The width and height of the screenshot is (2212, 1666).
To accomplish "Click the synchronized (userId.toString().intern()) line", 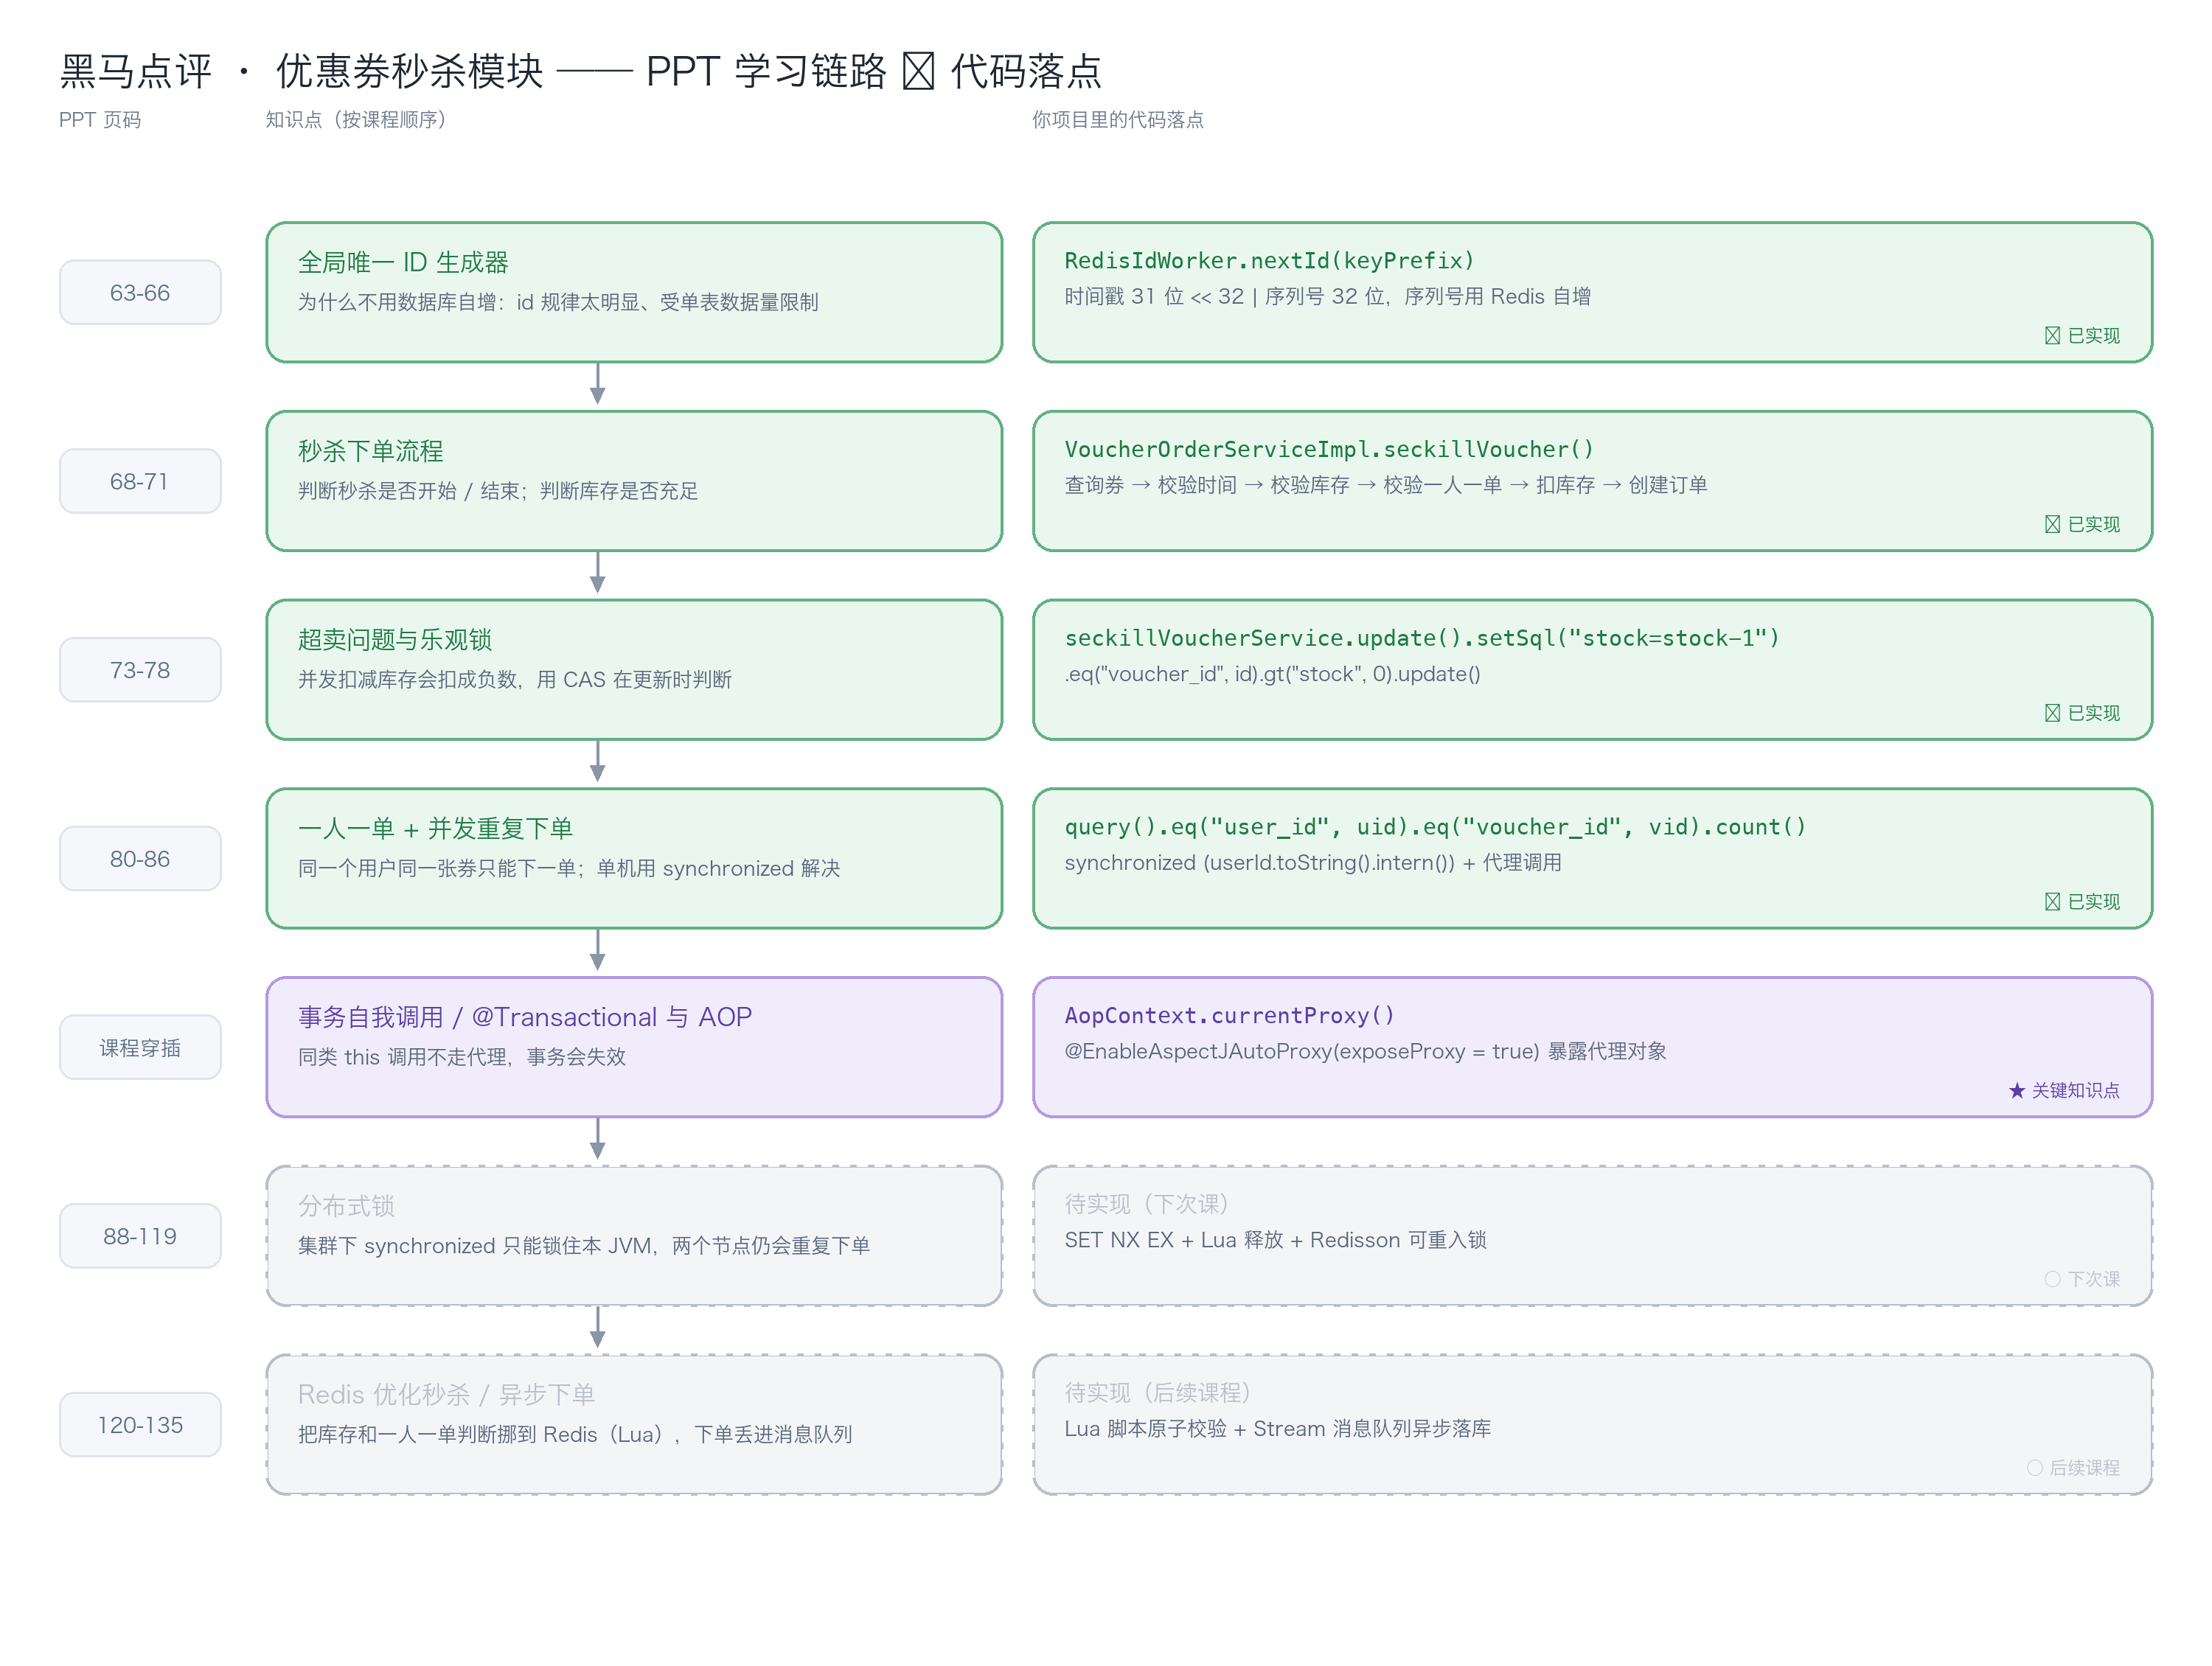I will (1313, 863).
